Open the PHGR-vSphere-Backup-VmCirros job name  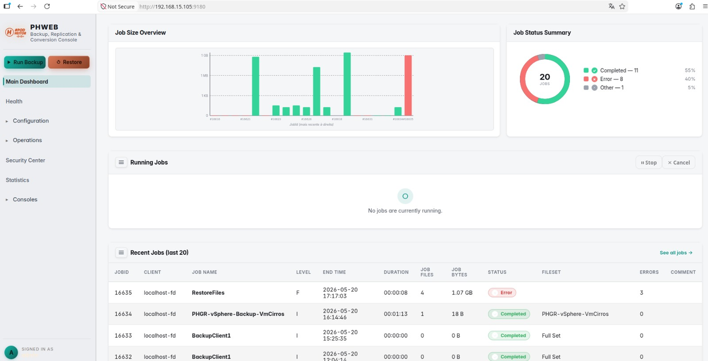(x=238, y=314)
